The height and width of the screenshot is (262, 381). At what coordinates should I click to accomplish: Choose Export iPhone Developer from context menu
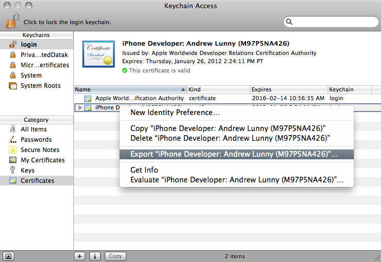(234, 154)
